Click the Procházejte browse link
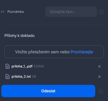Screen dimensions: 108x101 [x=82, y=52]
